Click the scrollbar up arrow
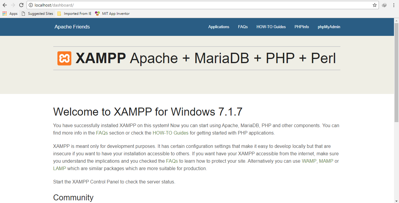 point(396,20)
